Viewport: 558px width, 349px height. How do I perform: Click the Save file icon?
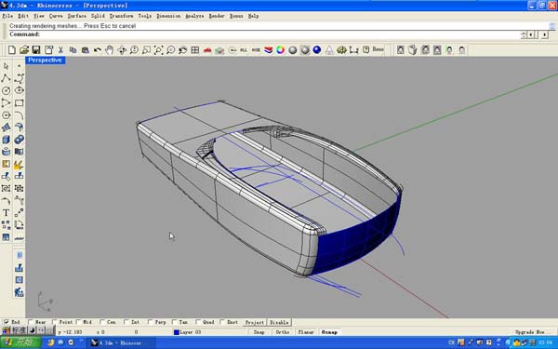coord(36,50)
